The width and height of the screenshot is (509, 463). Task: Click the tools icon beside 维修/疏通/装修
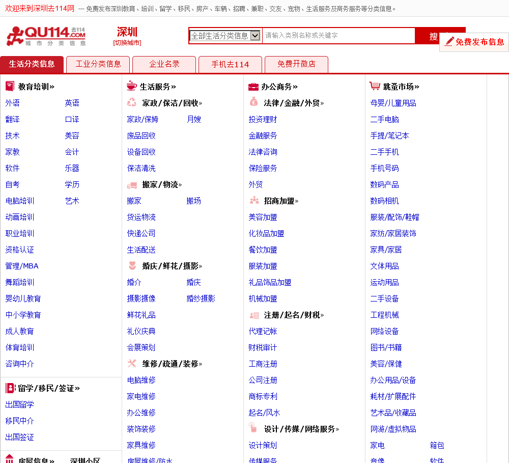[x=132, y=363]
